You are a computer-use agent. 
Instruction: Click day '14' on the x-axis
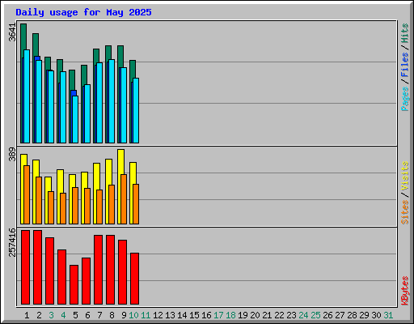pyautogui.click(x=182, y=315)
